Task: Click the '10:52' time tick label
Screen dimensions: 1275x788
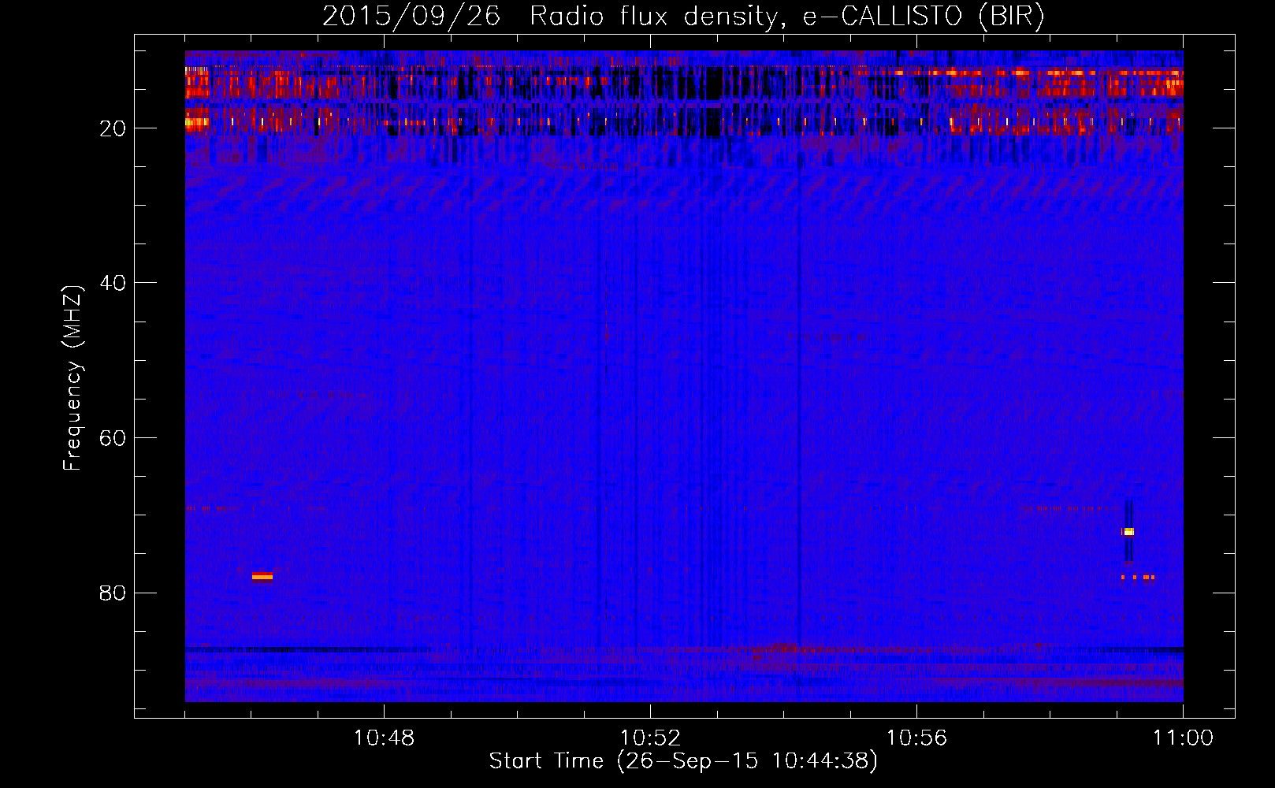Action: 650,738
